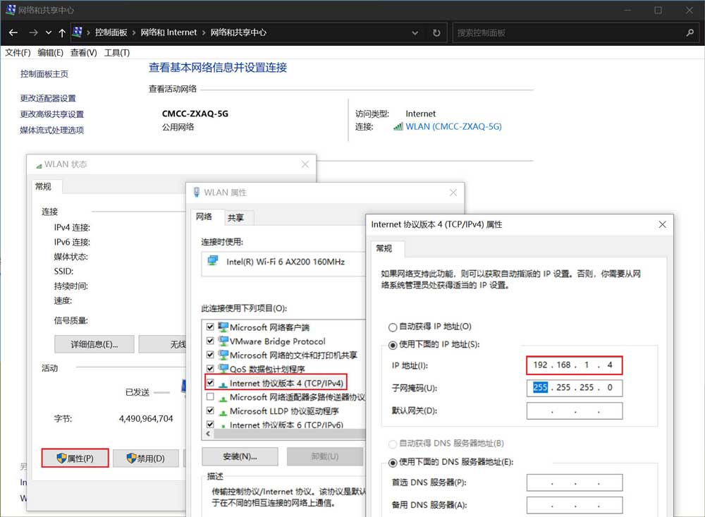
Task: Go up one level with the Up arrow
Action: click(x=62, y=32)
